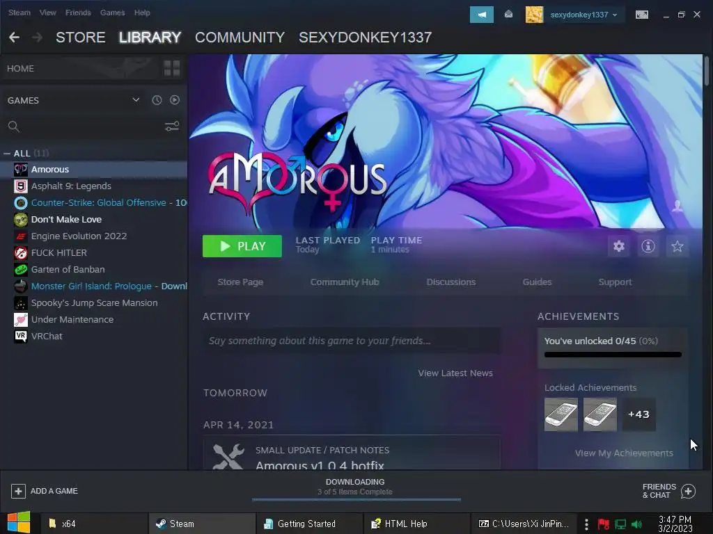Viewport: 713px width, 534px height.
Task: Click the recent activity clock icon
Action: pyautogui.click(x=157, y=100)
